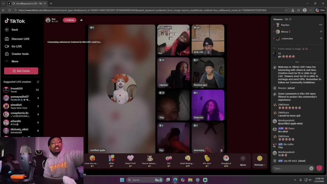Screen dimensions: 327x184
Task: Toggle muted mic icon on iamceejay tile
Action: click(221, 150)
